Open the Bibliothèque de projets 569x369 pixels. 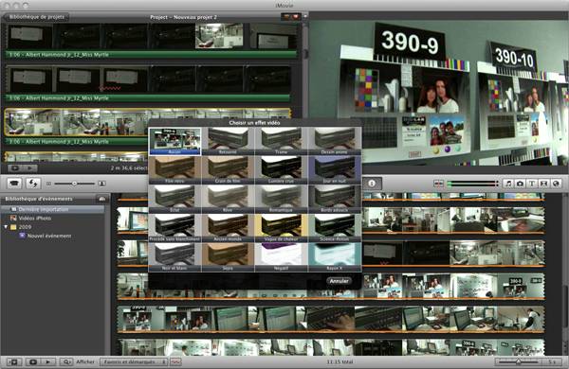click(x=36, y=17)
